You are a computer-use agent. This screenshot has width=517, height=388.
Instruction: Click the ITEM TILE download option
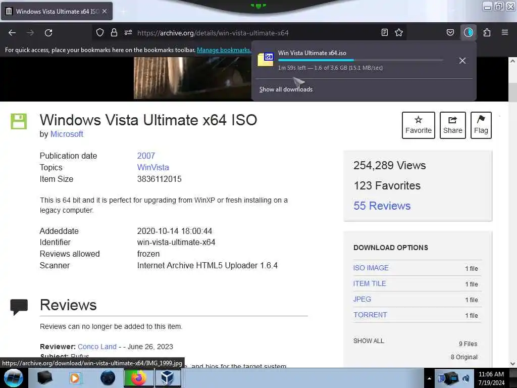(370, 283)
